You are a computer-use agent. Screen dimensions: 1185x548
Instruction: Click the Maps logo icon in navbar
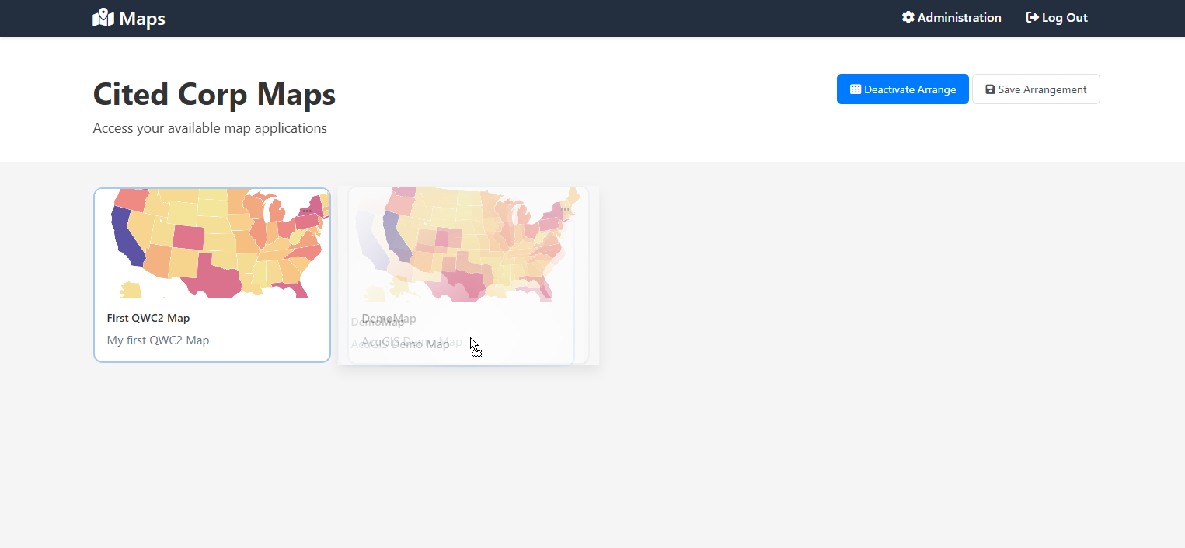(103, 18)
